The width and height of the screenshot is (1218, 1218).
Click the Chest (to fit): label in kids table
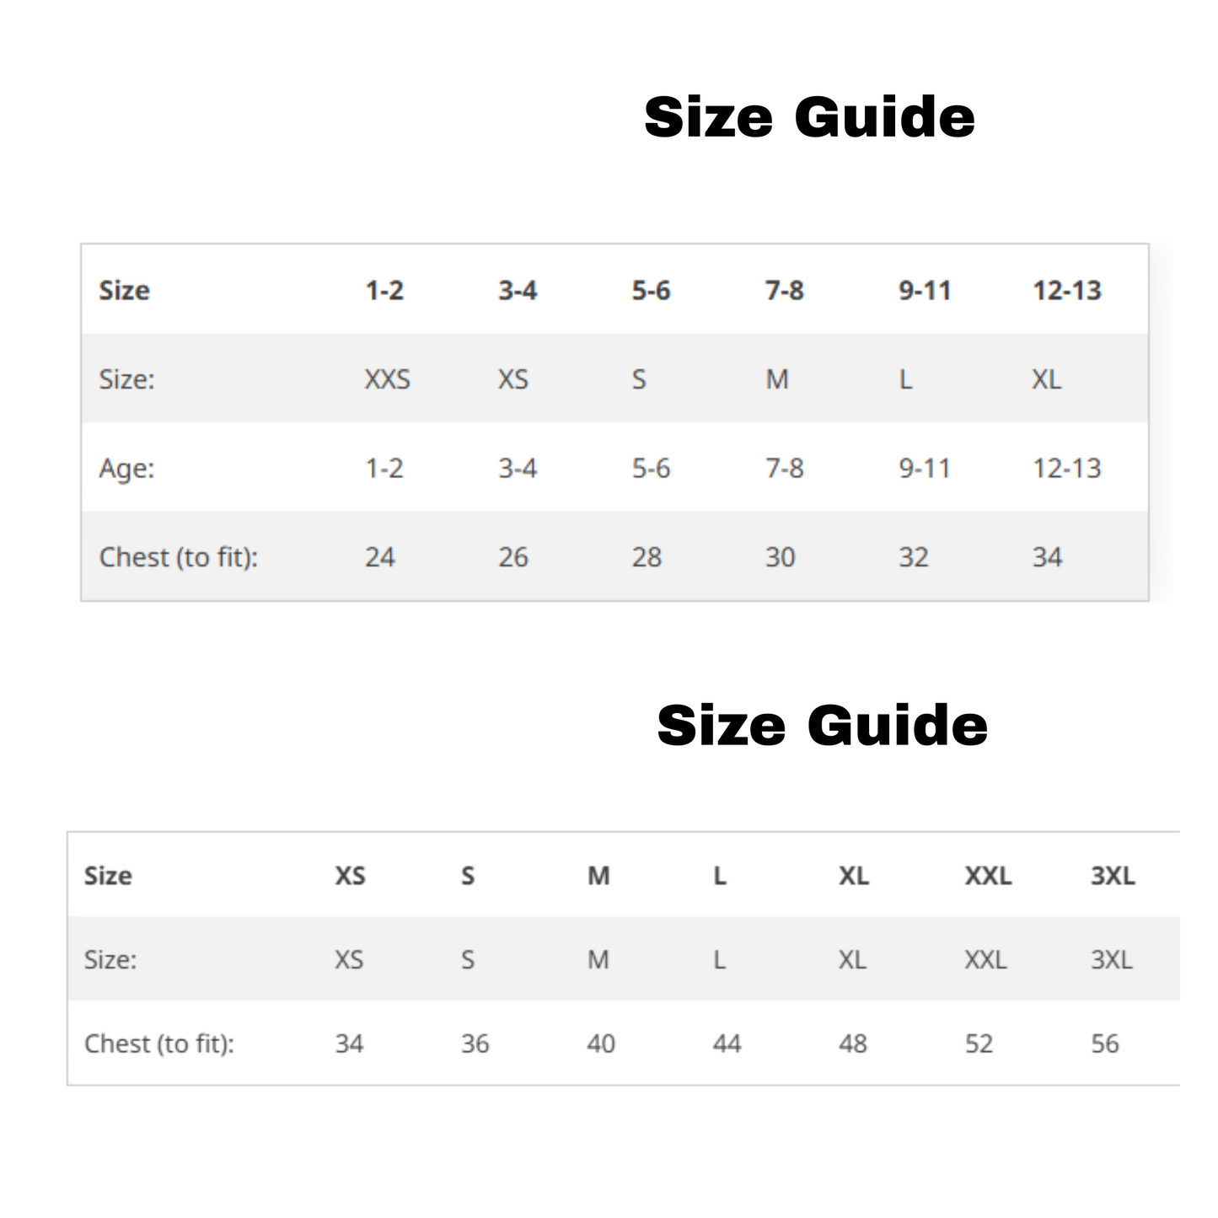[x=179, y=557]
